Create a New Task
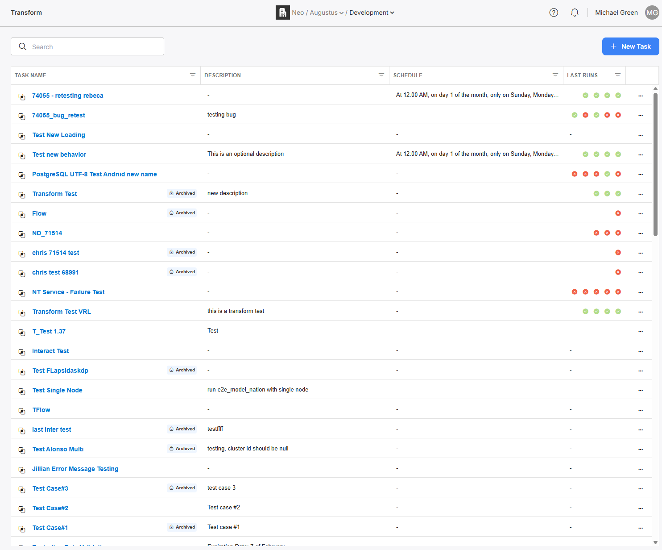The height and width of the screenshot is (550, 662). (x=630, y=46)
